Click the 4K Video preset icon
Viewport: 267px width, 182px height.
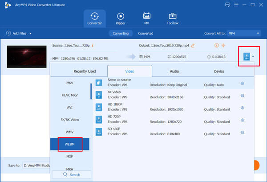[x=99, y=95]
